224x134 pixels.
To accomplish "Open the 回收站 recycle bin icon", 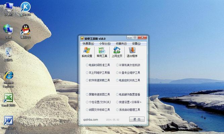I will click(x=8, y=55).
